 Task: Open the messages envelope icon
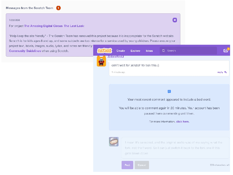(x=226, y=51)
